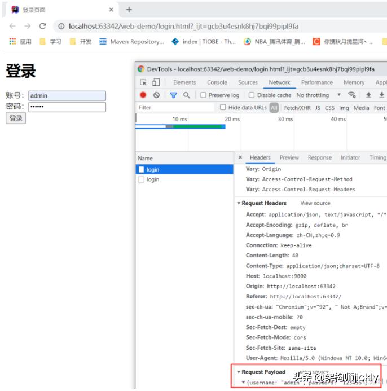Viewport: 387px width, 391px height.
Task: Enable the Disable cache checkbox
Action: pos(252,95)
